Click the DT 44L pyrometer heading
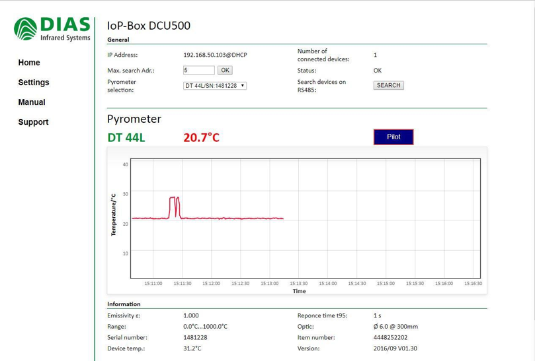The height and width of the screenshot is (361, 535). pos(126,137)
